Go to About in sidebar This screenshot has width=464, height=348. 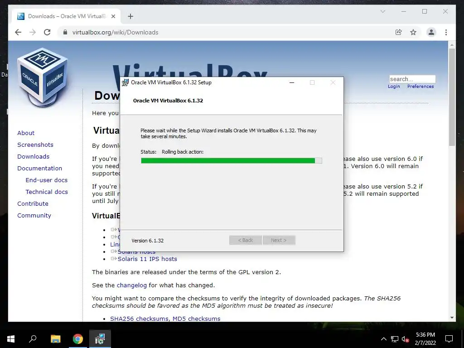(26, 133)
